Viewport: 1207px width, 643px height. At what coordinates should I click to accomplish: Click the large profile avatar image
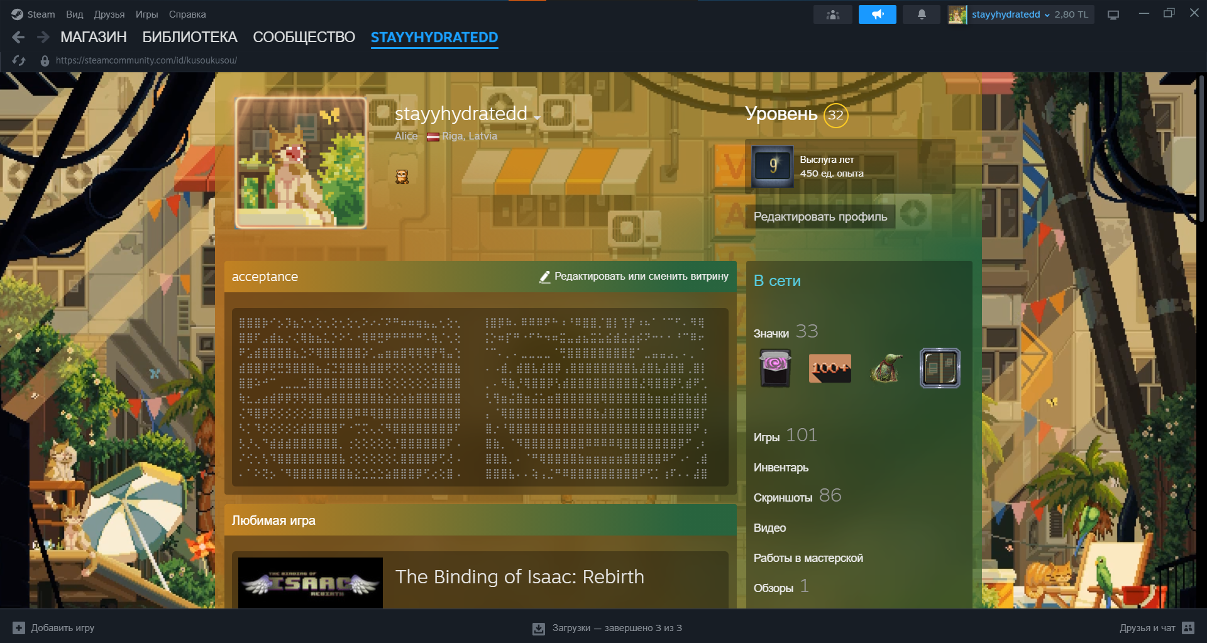(x=301, y=162)
